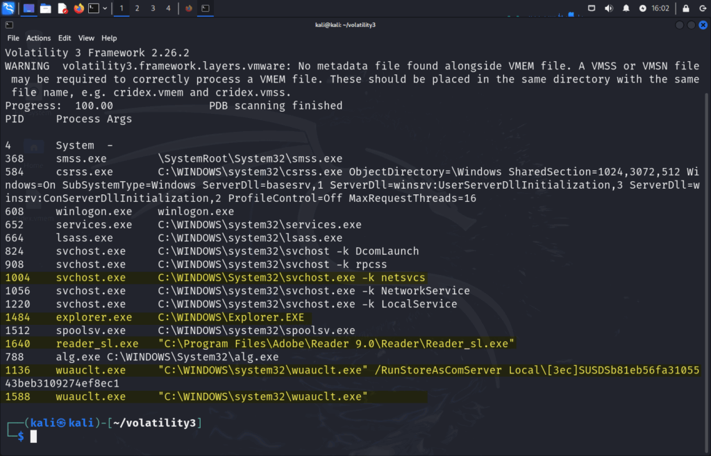Switch to workspace 1
Image resolution: width=711 pixels, height=456 pixels.
pos(121,8)
